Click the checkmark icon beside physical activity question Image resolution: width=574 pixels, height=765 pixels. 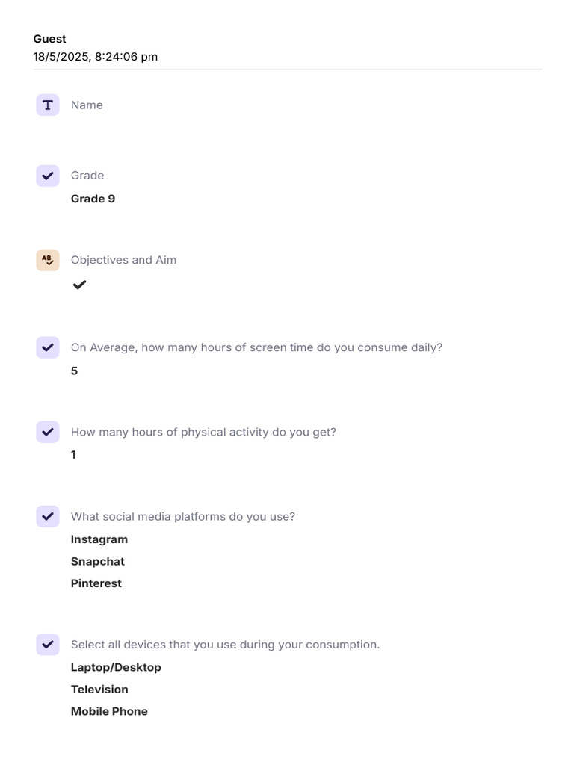click(48, 432)
